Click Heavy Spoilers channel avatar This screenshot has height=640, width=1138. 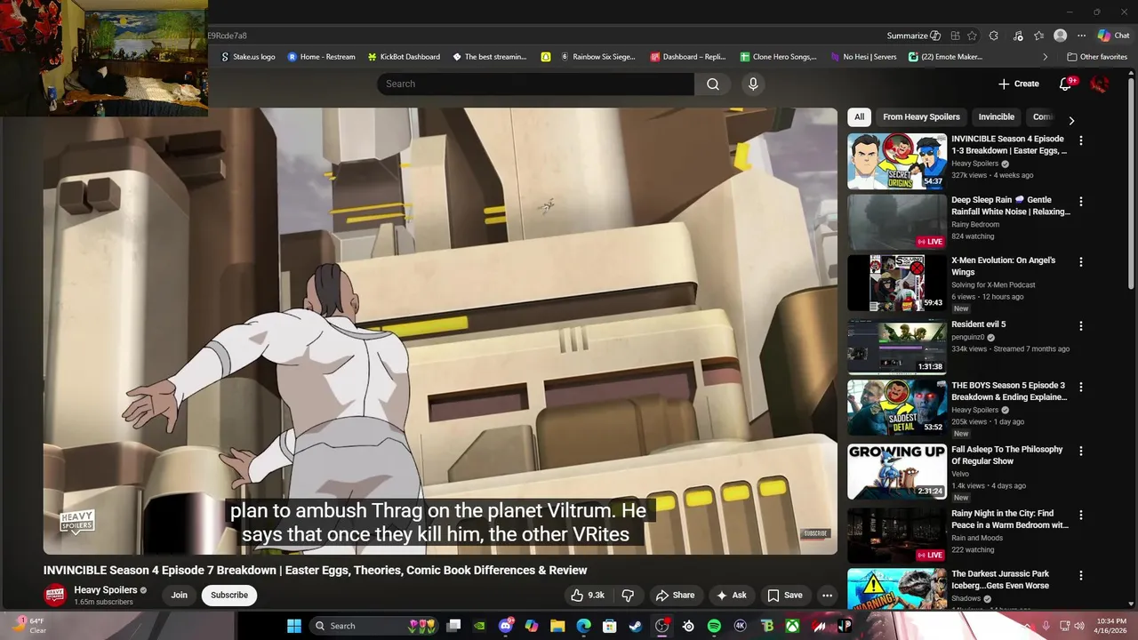(x=55, y=596)
